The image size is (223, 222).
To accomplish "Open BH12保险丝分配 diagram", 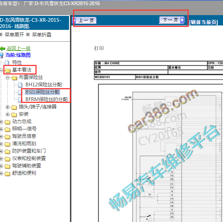I will pos(44,84).
